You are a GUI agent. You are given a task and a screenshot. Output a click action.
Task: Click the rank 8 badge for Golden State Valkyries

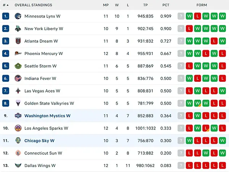pyautogui.click(x=6, y=103)
